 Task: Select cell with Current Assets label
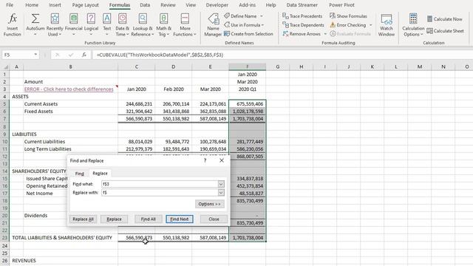(x=71, y=104)
